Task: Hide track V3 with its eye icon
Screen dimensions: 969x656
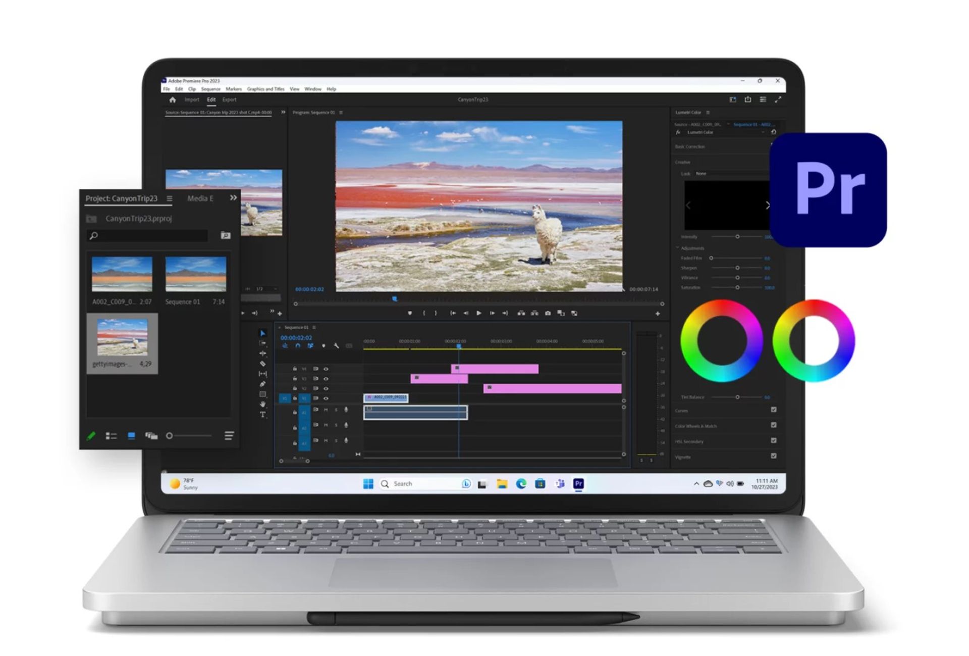Action: point(326,379)
